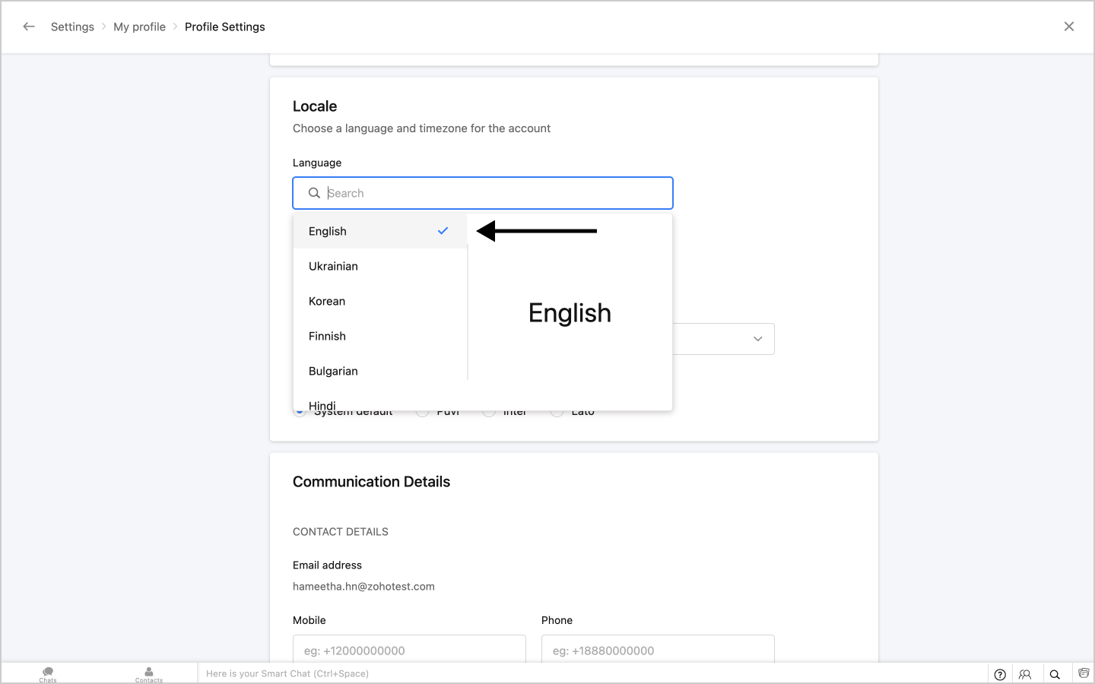This screenshot has width=1095, height=684.
Task: Open the Chats icon in bottom bar
Action: [x=48, y=673]
